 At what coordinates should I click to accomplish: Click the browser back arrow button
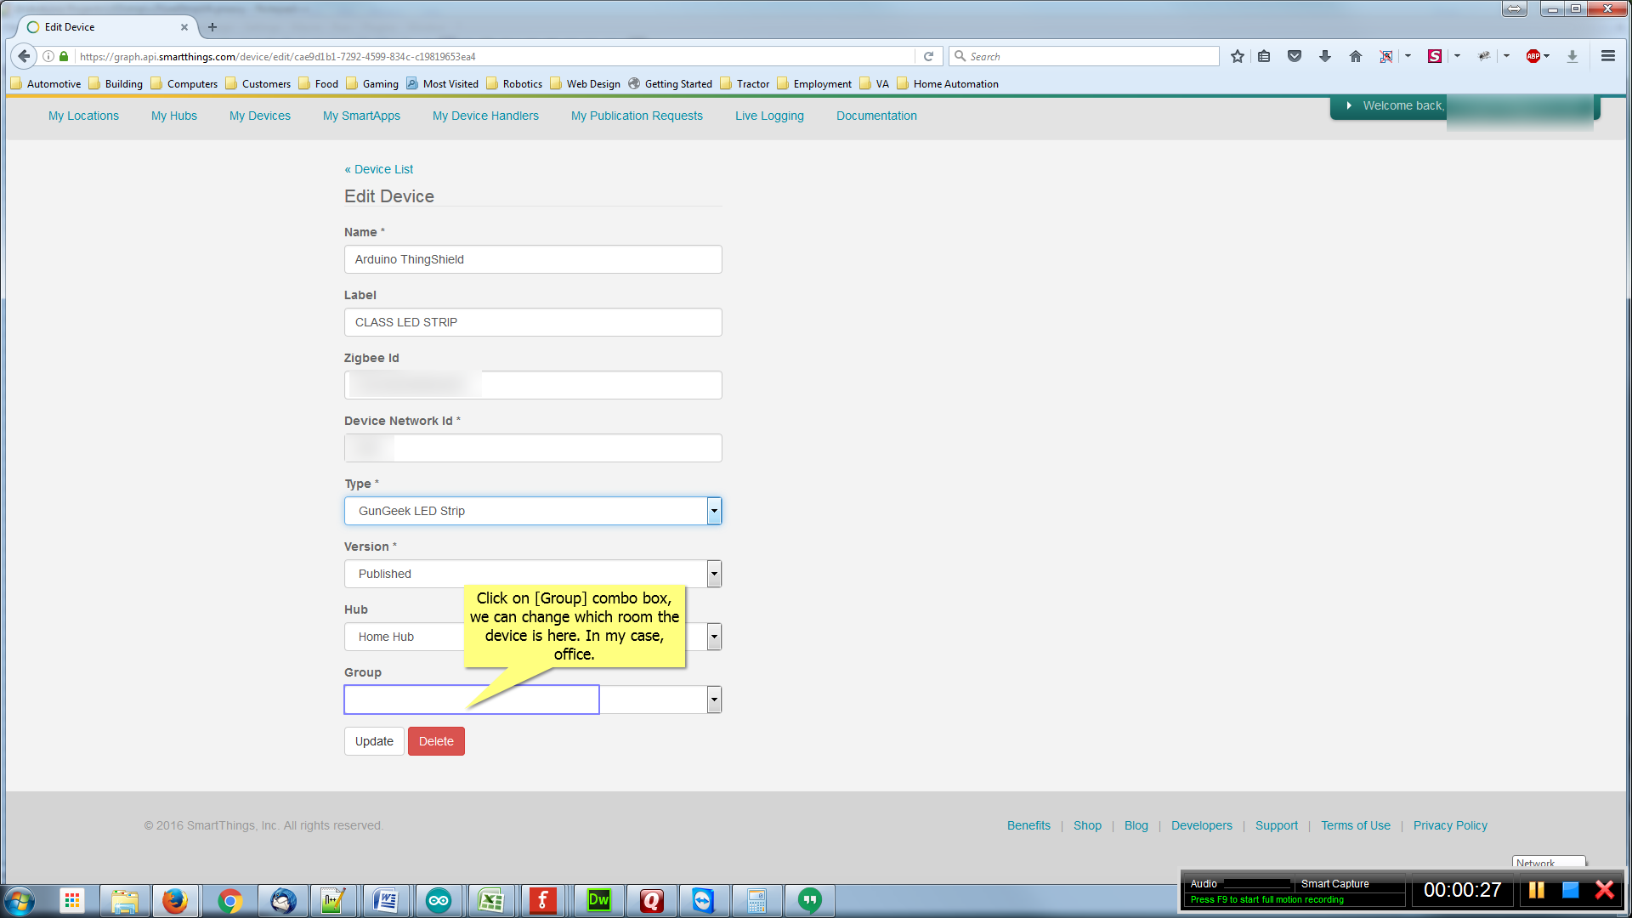(x=24, y=56)
